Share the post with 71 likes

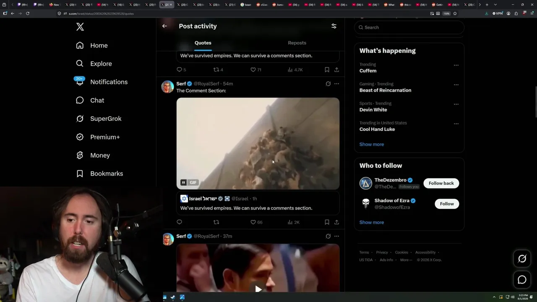coord(336,70)
